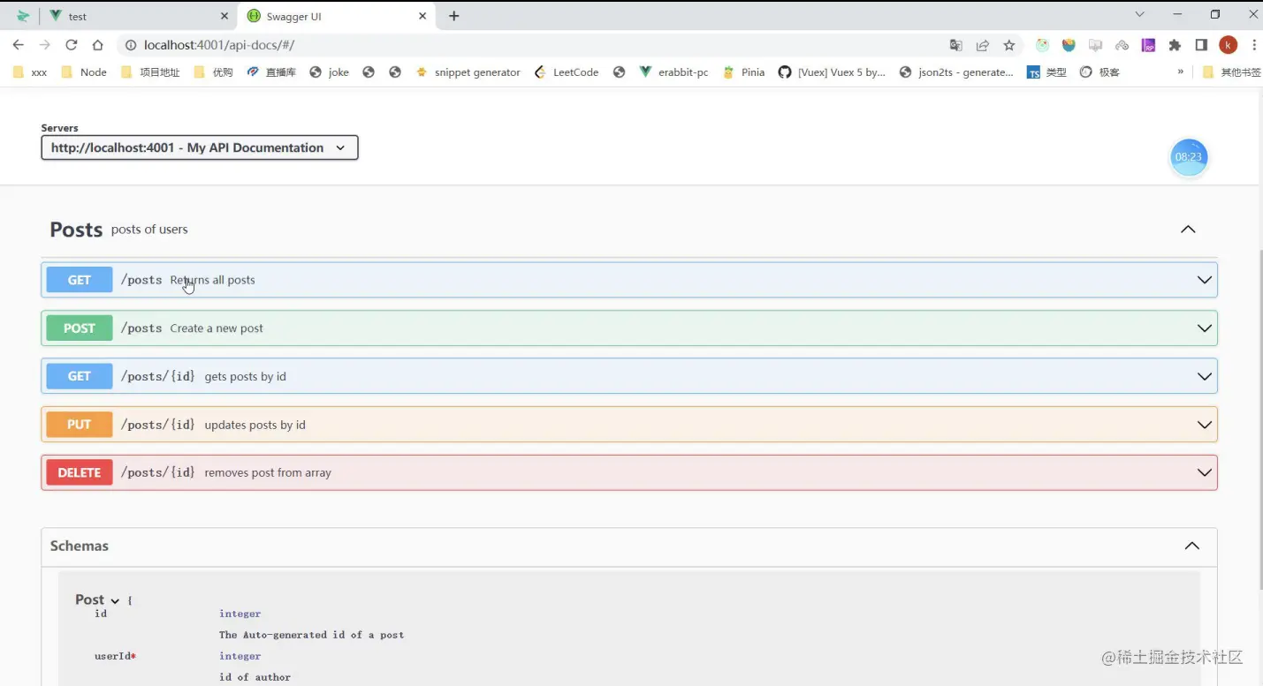The image size is (1263, 686).
Task: Open the Extensions puzzle-piece menu
Action: [1175, 45]
